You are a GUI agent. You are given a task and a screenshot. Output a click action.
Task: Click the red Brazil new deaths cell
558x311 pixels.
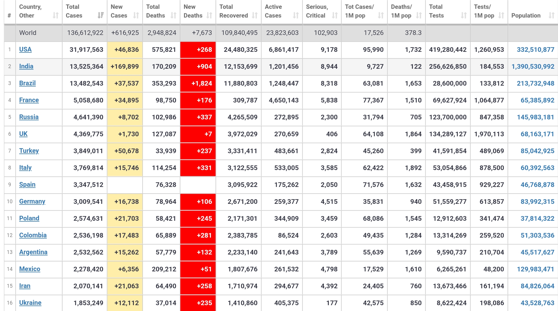coord(198,84)
